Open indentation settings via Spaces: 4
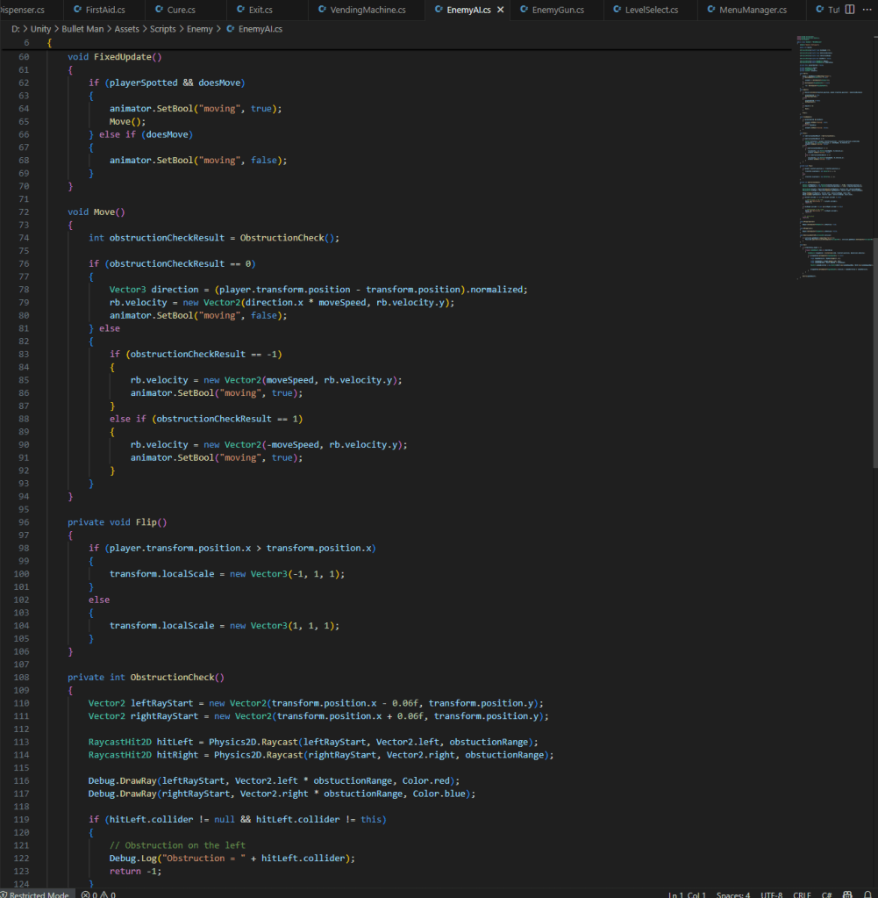 [x=732, y=894]
